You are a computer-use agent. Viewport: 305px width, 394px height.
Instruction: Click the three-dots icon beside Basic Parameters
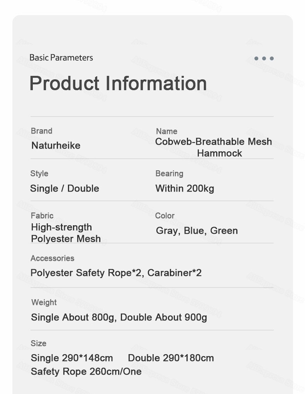tap(264, 58)
